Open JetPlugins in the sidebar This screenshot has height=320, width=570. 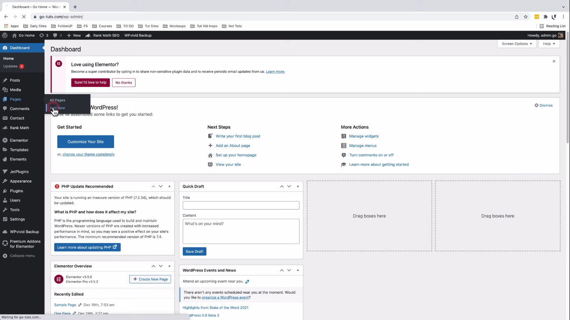[x=19, y=172]
